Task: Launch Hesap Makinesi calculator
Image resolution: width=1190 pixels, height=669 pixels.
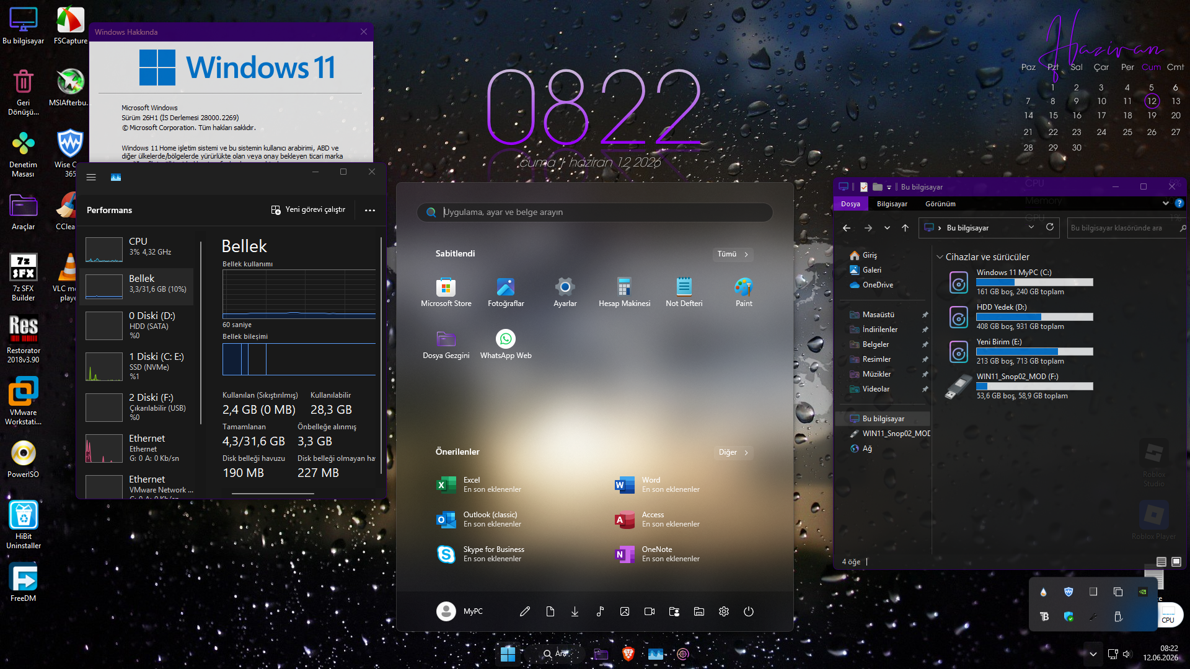Action: coord(624,292)
